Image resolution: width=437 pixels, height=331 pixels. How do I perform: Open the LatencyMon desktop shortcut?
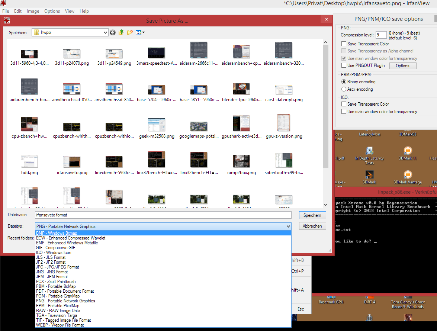tap(369, 134)
